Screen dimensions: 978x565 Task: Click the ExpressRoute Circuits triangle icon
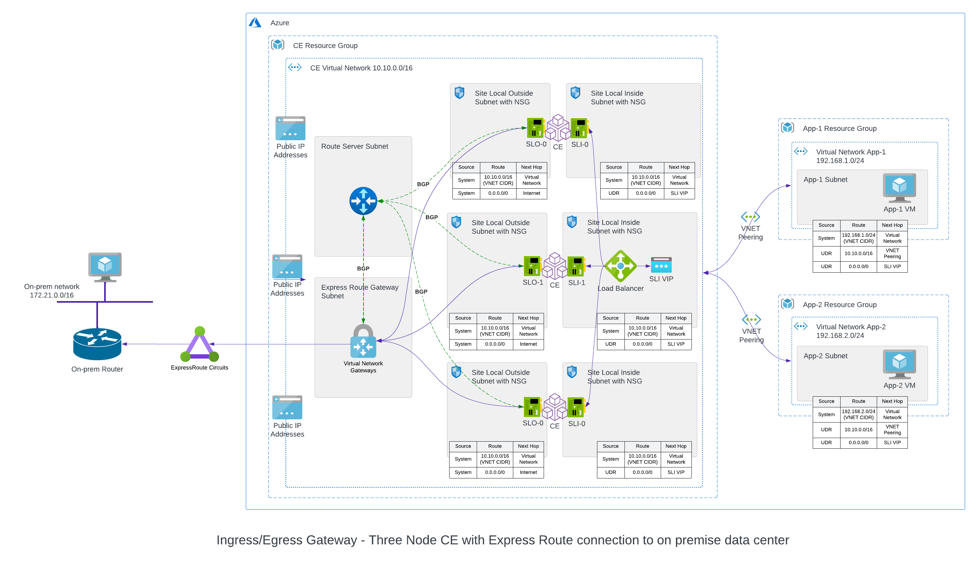[200, 346]
